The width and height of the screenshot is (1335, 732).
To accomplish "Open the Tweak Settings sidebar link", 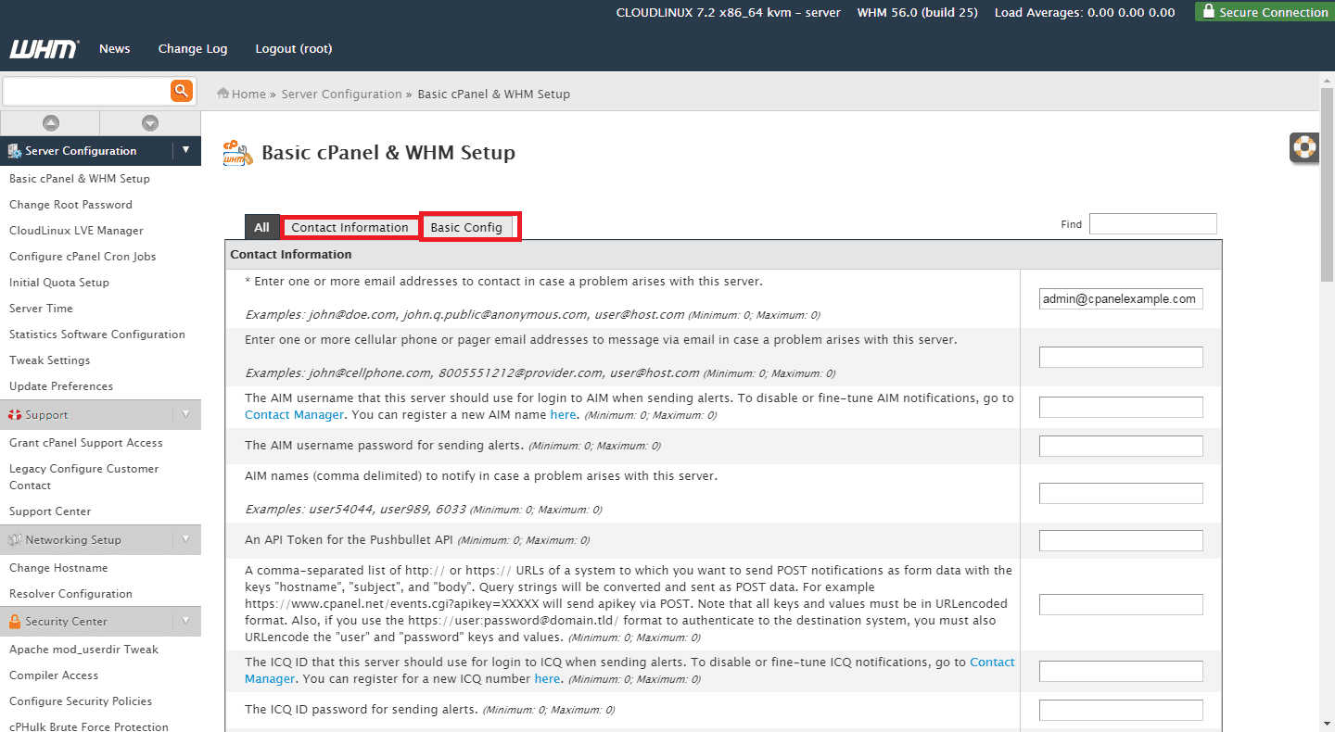I will pyautogui.click(x=50, y=360).
